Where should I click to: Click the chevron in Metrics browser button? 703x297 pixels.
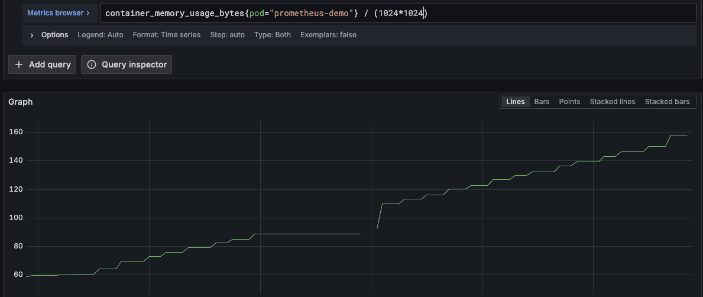coord(88,13)
